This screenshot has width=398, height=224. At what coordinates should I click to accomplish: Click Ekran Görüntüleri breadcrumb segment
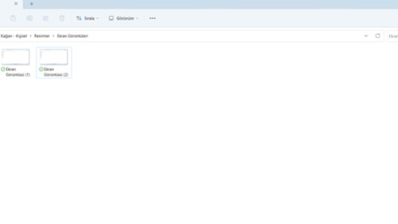click(x=72, y=36)
